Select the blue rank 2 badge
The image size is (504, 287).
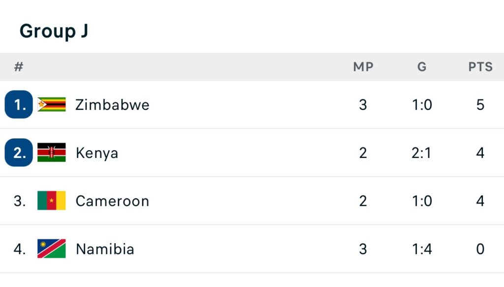point(19,153)
